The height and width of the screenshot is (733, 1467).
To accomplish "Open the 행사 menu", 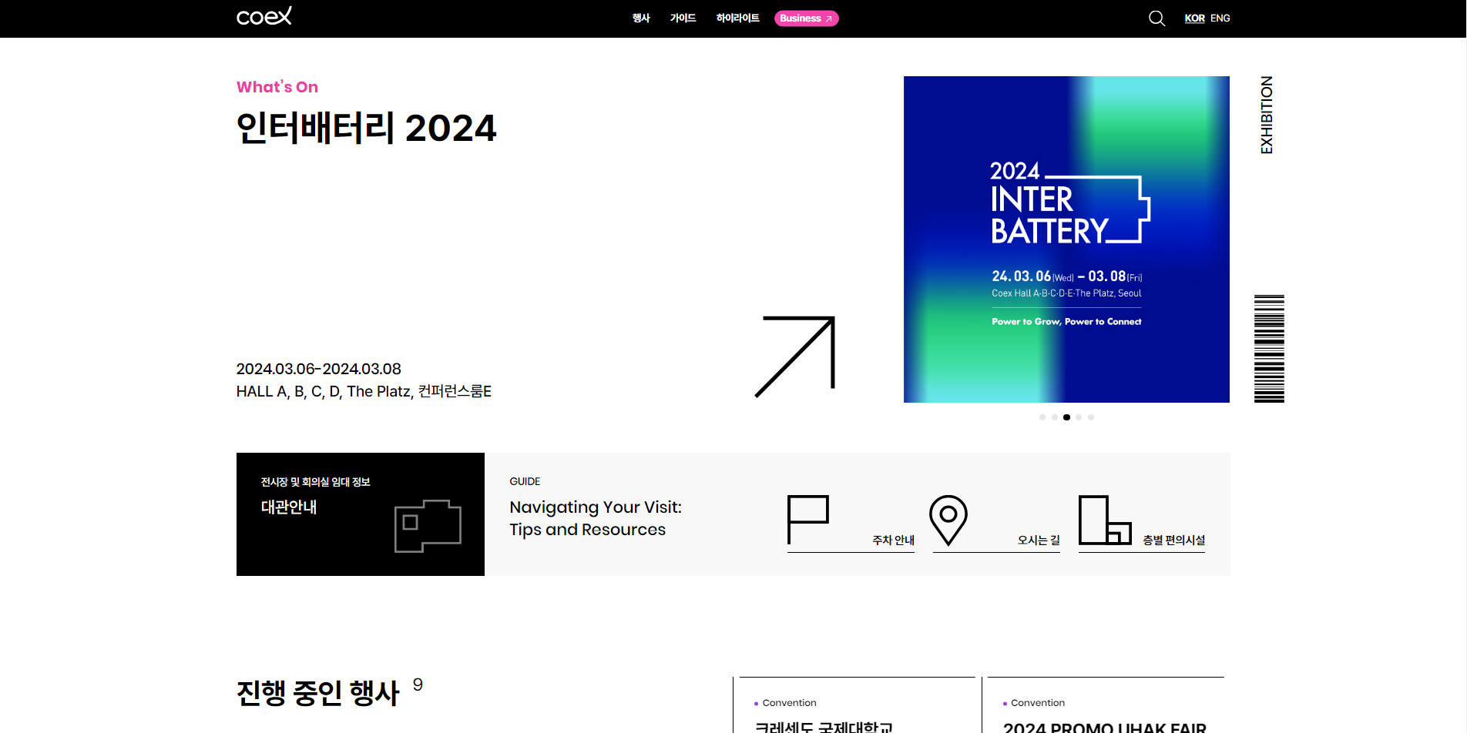I will (641, 18).
